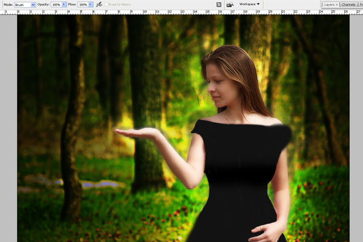Click the Flow percentage input field
The height and width of the screenshot is (242, 363).
(x=83, y=4)
